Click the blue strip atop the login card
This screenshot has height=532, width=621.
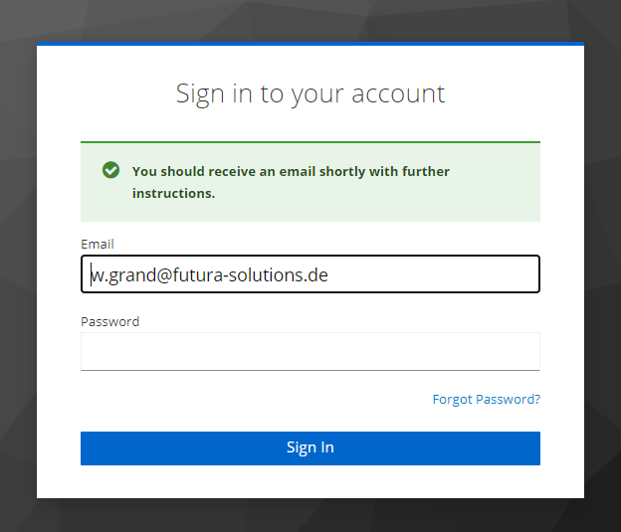coord(310,44)
